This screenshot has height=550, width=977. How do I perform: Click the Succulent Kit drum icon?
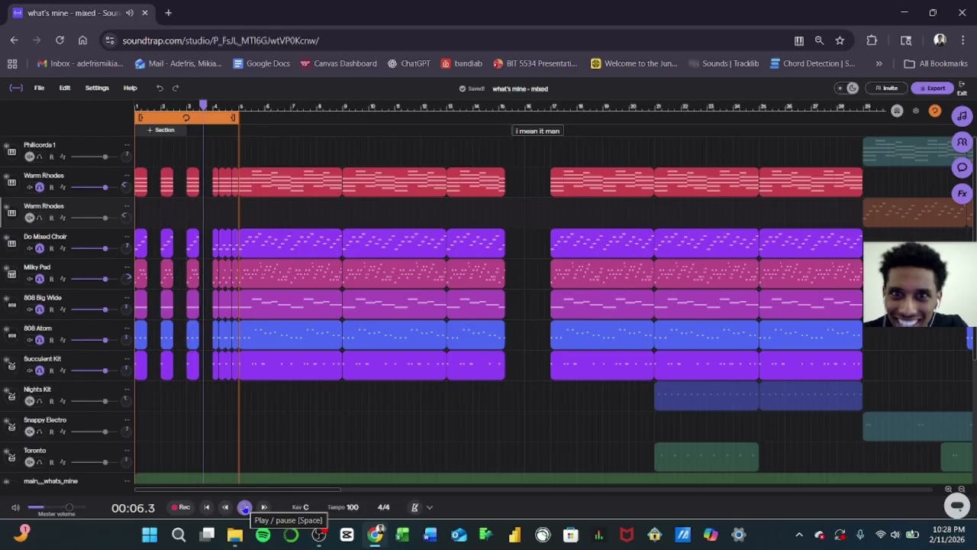(11, 365)
